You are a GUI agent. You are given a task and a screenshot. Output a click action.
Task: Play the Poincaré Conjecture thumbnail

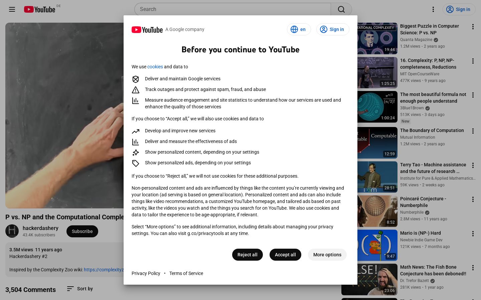click(x=377, y=211)
